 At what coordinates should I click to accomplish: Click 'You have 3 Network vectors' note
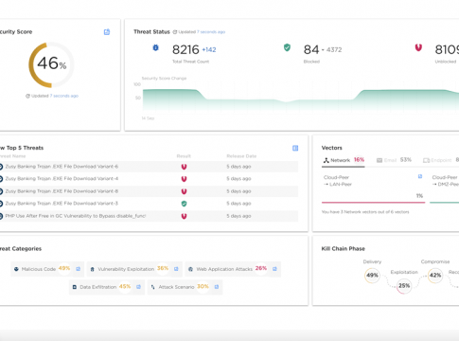click(x=365, y=212)
